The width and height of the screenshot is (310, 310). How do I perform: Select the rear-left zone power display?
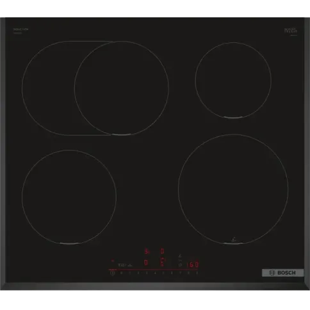(x=147, y=251)
